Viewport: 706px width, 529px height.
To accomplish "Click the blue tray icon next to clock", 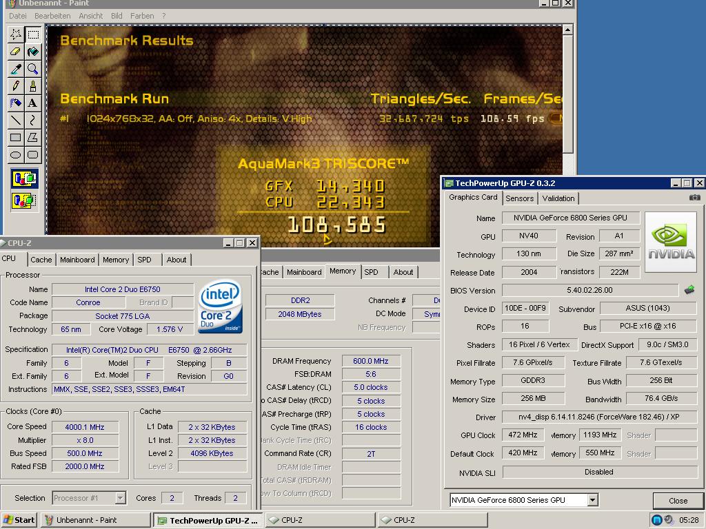I will [657, 520].
